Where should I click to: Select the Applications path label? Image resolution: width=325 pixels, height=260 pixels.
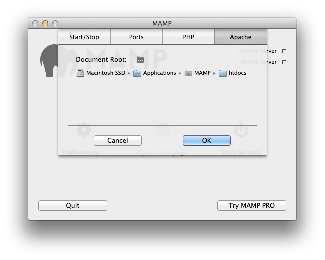tap(160, 73)
